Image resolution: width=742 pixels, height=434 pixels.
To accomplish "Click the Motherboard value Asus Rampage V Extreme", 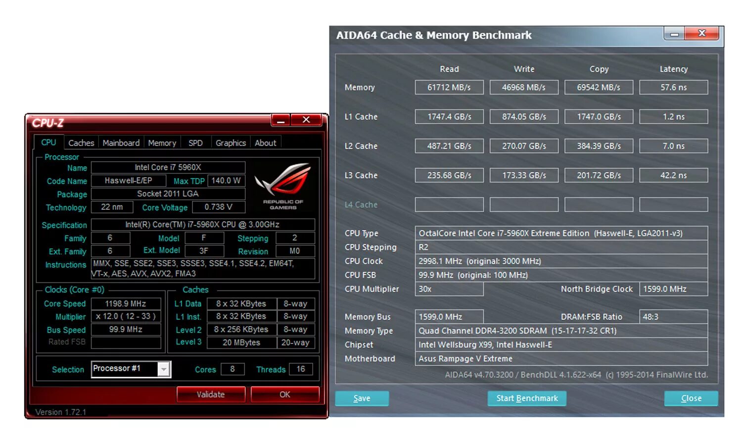I will click(x=561, y=358).
